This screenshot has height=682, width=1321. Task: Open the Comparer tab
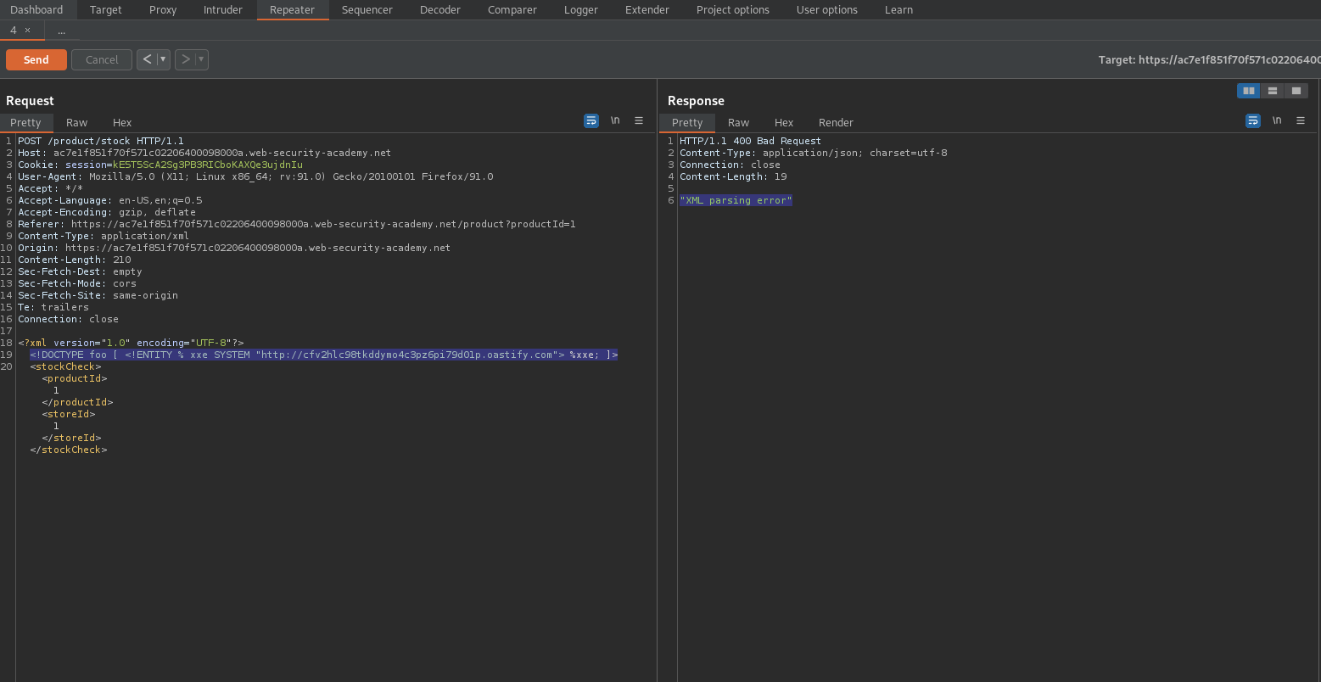tap(512, 10)
